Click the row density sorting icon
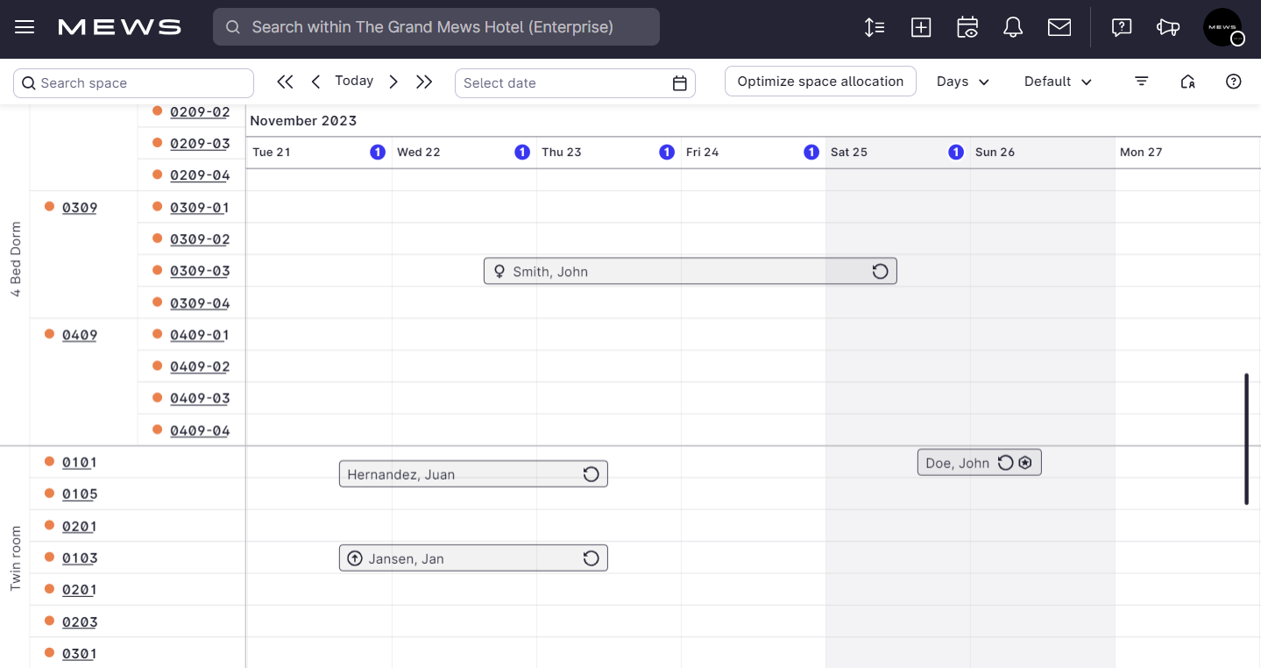 coord(874,27)
